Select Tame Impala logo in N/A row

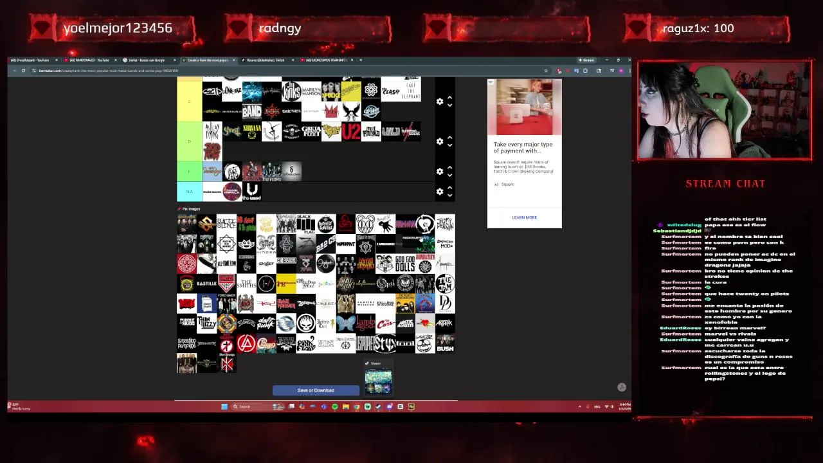click(232, 191)
